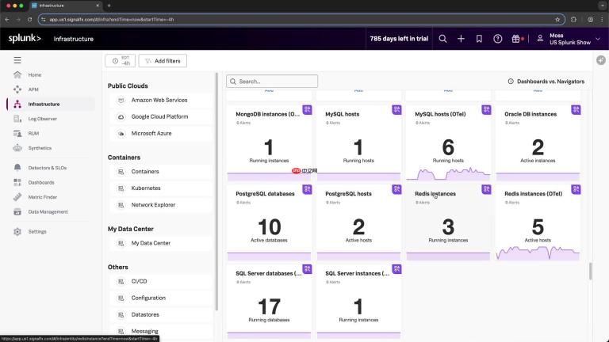Select Amazon Web Services category
The height and width of the screenshot is (342, 609).
tap(161, 100)
